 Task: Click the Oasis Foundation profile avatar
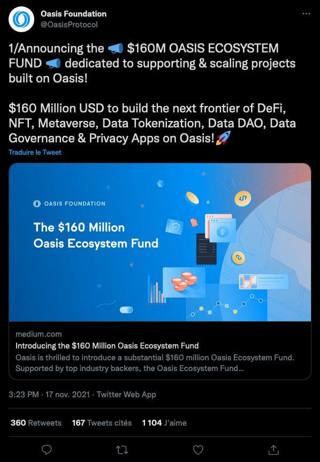tap(20, 18)
